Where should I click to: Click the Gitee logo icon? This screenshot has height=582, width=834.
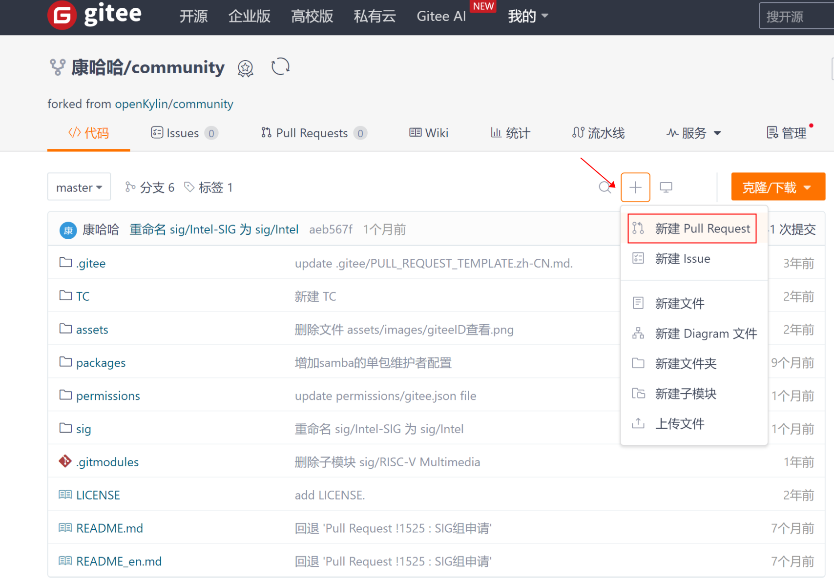coord(62,15)
